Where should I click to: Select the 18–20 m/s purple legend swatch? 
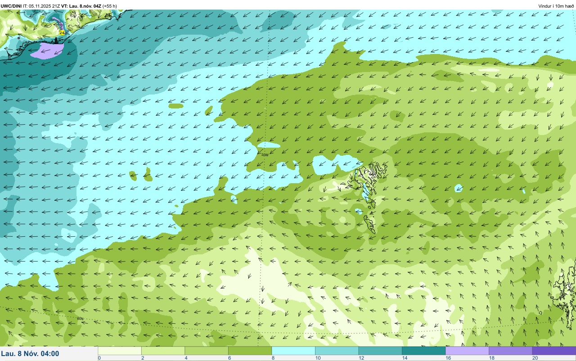pyautogui.click(x=510, y=351)
